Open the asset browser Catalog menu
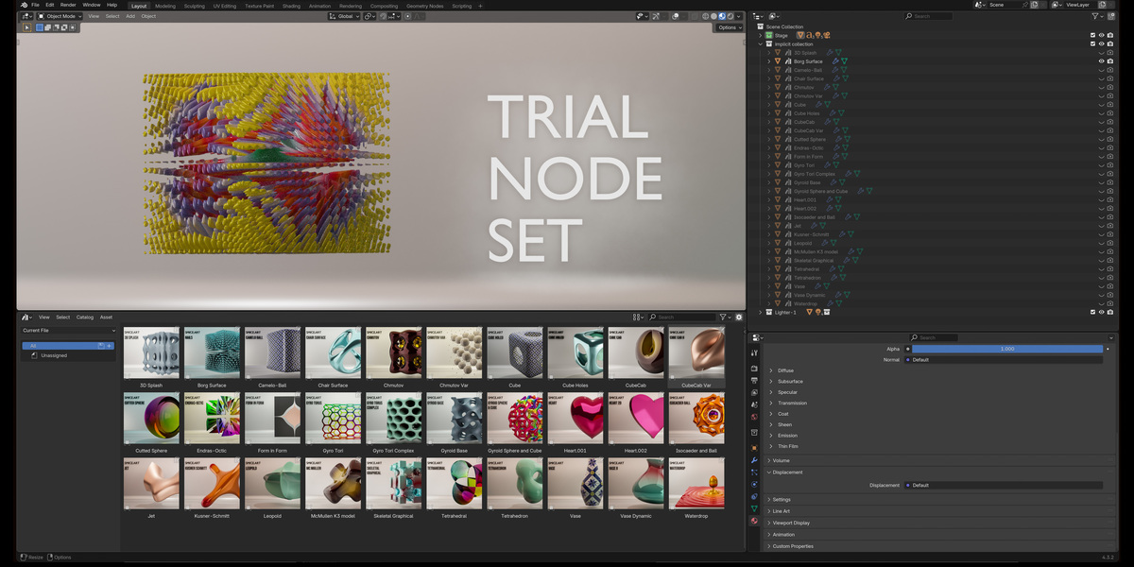Screen dimensions: 1134x567 [85, 318]
